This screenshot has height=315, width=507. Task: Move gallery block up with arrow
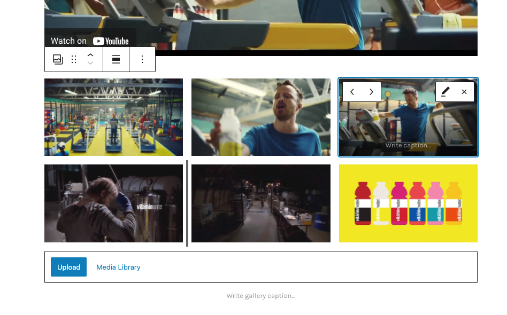(90, 55)
